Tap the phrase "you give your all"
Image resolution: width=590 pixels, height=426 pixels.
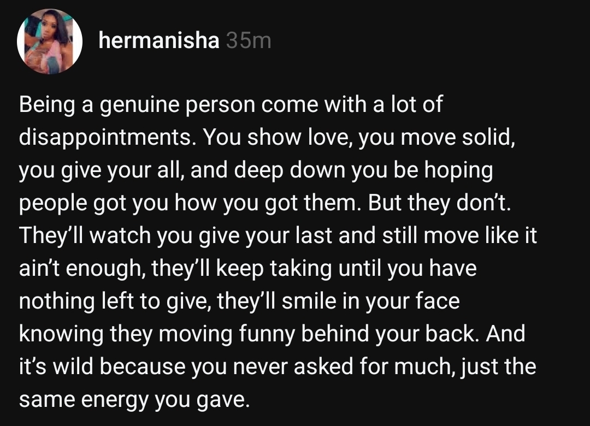point(88,170)
